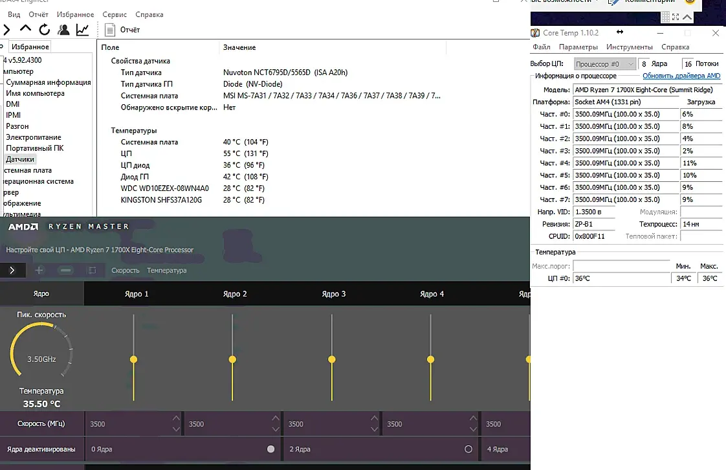Image resolution: width=726 pixels, height=470 pixels.
Task: Click the Ядро 4 column header
Action: pos(432,293)
